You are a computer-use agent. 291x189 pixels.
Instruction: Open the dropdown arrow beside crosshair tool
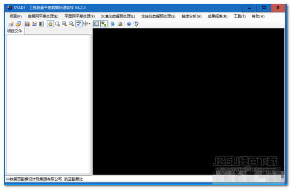click(90, 24)
